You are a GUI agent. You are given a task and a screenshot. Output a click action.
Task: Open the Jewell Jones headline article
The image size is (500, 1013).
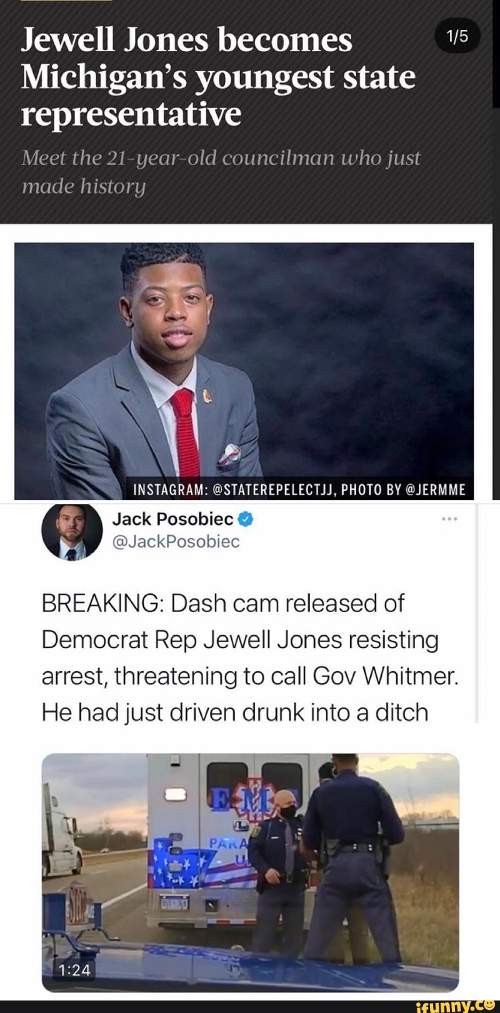(218, 77)
